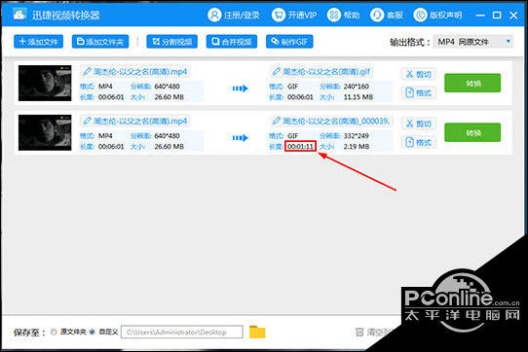Image resolution: width=528 pixels, height=352 pixels.
Task: Click the 添加文件 button
Action: (38, 42)
